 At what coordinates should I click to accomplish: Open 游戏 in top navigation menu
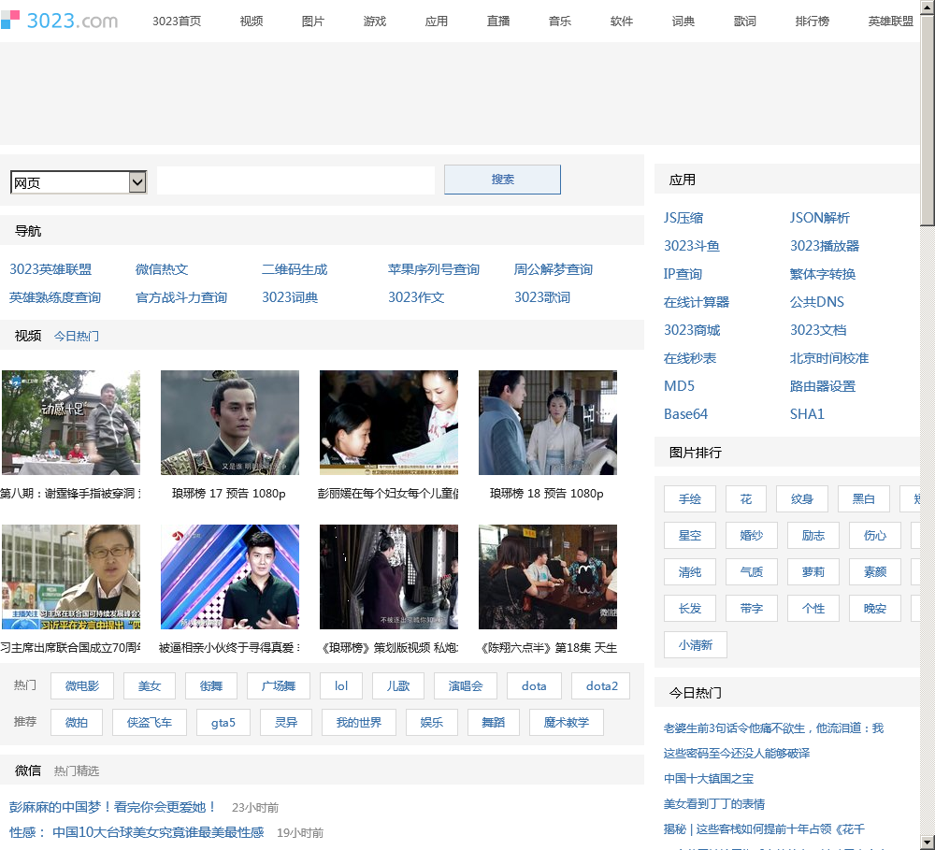(x=375, y=21)
